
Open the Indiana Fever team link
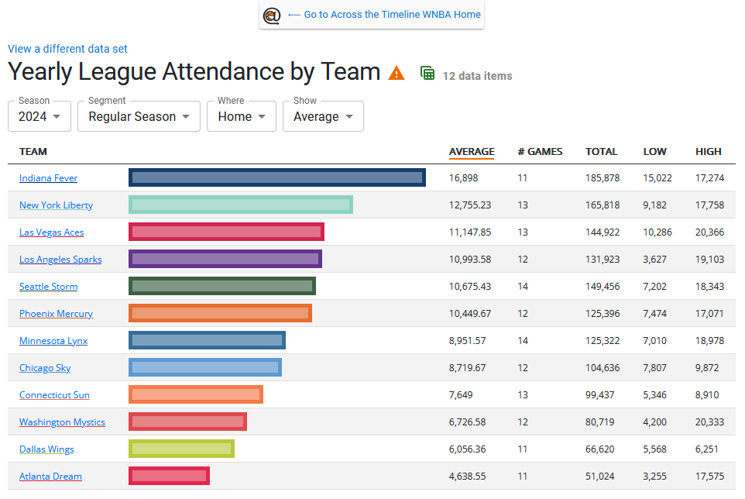48,178
